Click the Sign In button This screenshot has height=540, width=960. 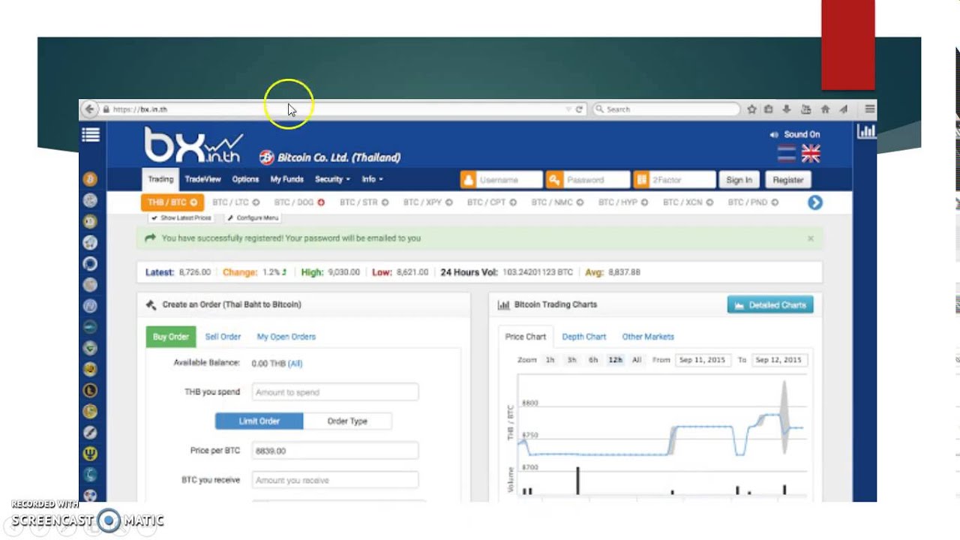click(739, 180)
